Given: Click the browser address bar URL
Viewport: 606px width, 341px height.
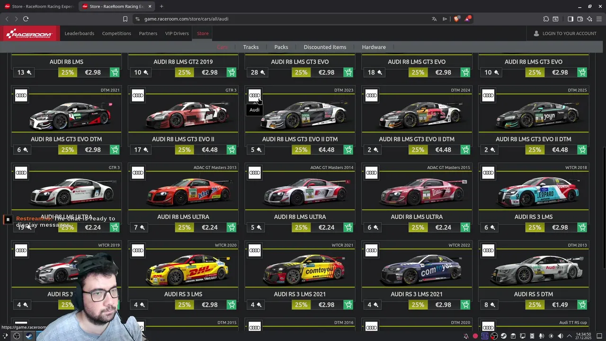Looking at the screenshot, I should pos(187,19).
